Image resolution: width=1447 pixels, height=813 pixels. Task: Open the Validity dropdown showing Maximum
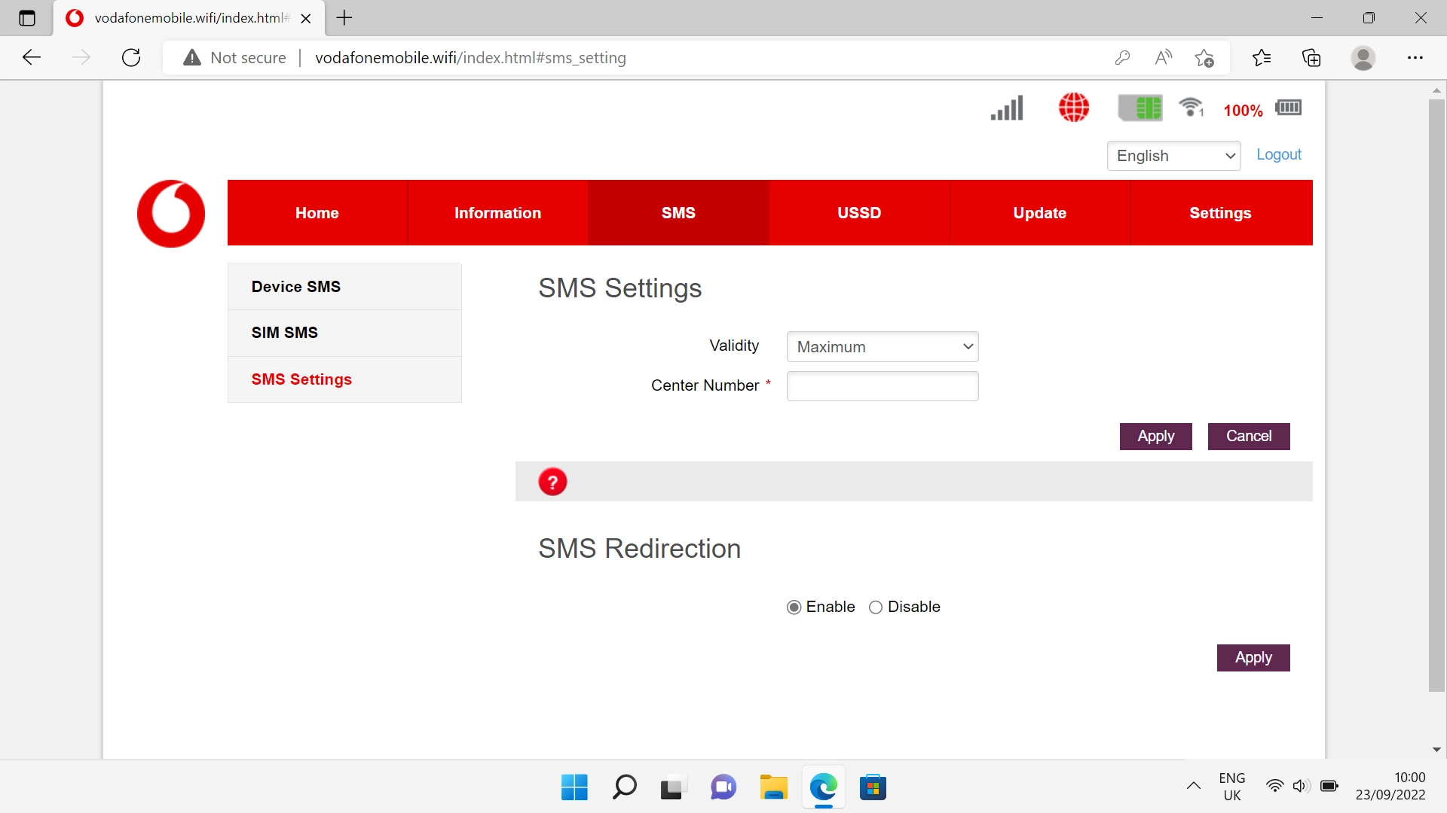coord(882,346)
